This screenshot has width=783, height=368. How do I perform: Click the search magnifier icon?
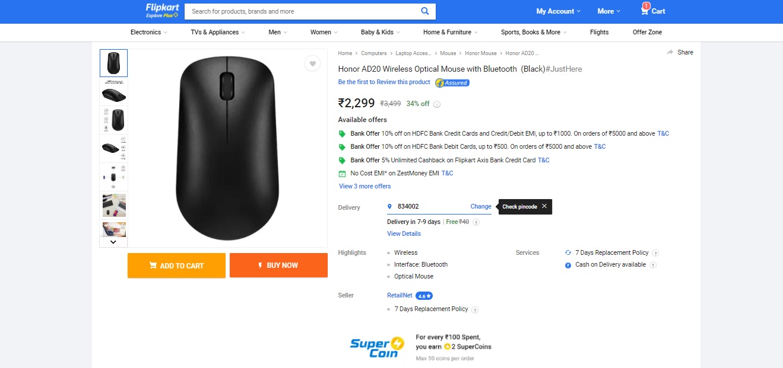coord(425,11)
